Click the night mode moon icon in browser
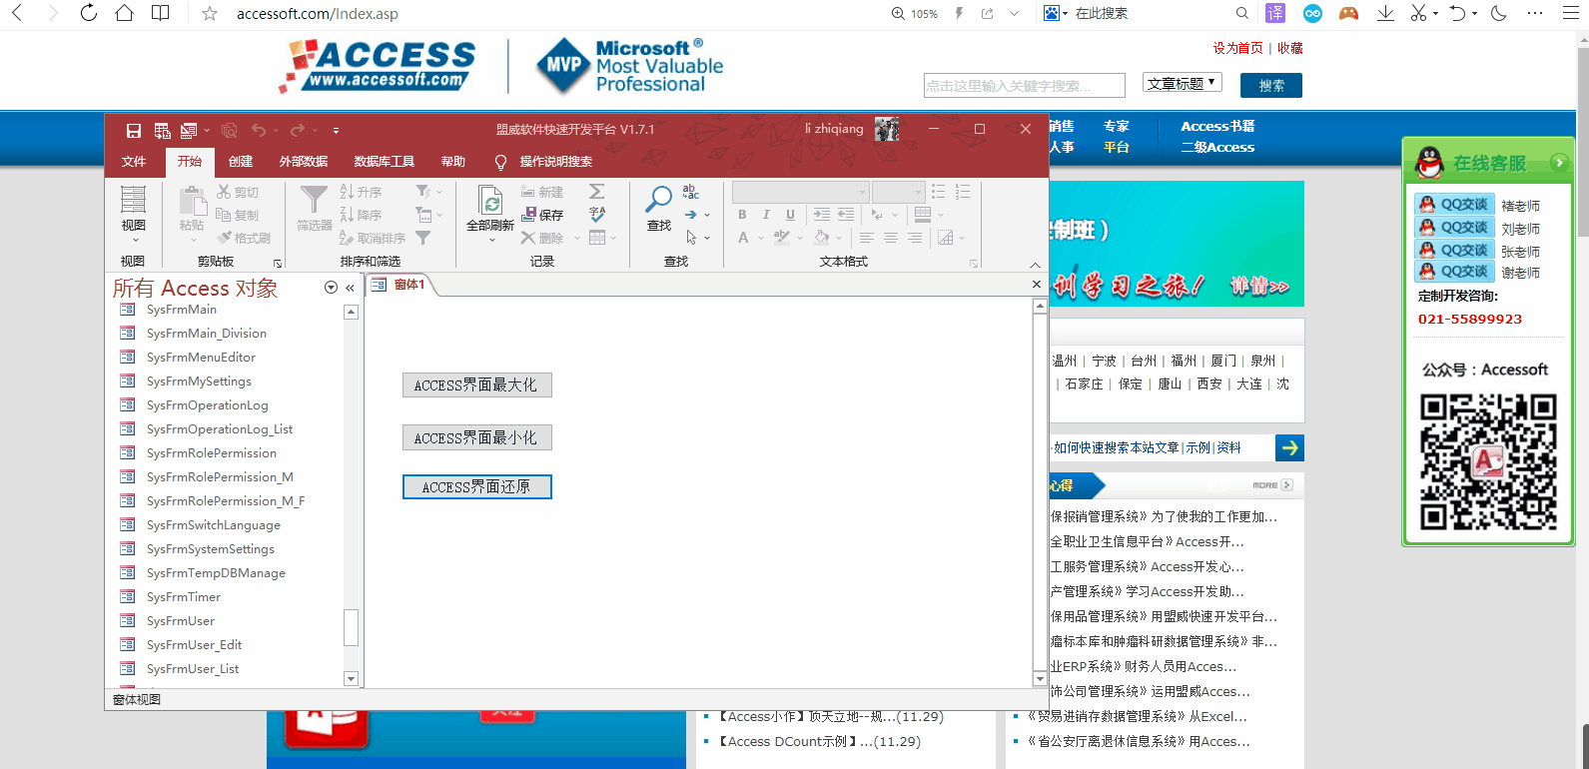The image size is (1589, 769). point(1499,13)
